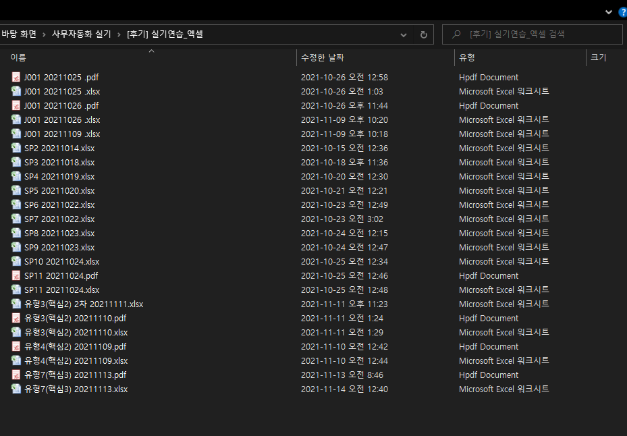Click PDF icon of 유형4(핵심2) 20211109.pdf
Screen dimensions: 627x436
pos(16,346)
